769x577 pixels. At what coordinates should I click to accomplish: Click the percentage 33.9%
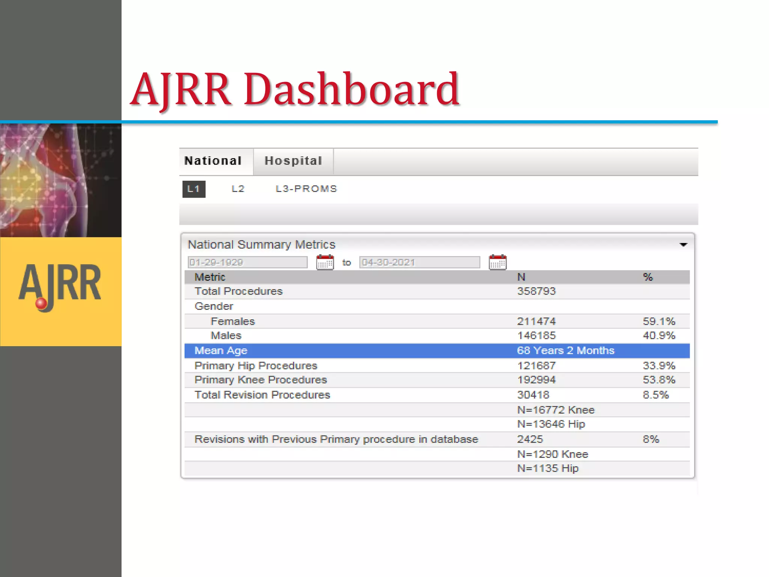(x=659, y=366)
